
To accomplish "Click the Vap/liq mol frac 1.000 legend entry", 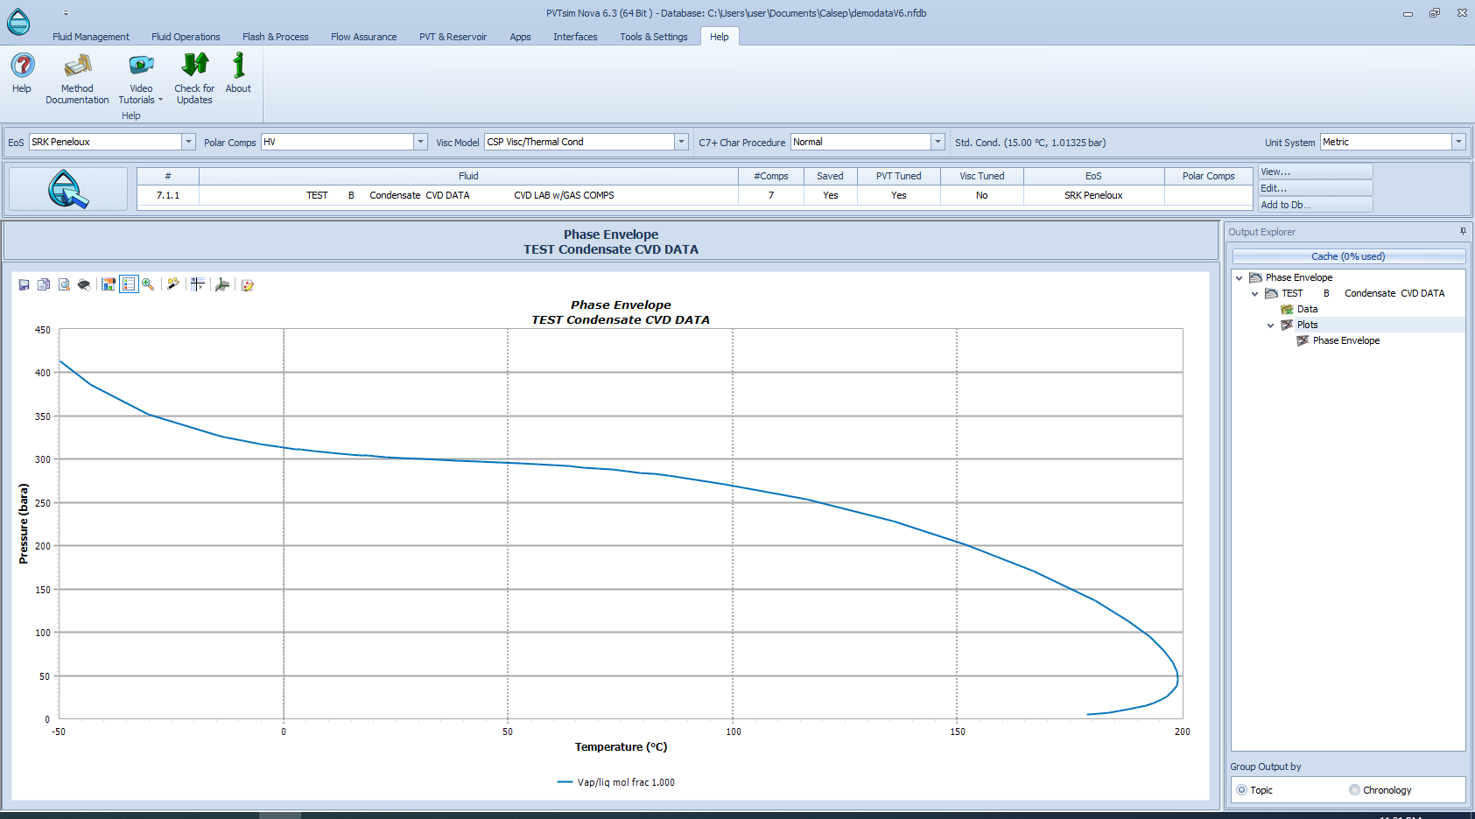I will click(616, 782).
